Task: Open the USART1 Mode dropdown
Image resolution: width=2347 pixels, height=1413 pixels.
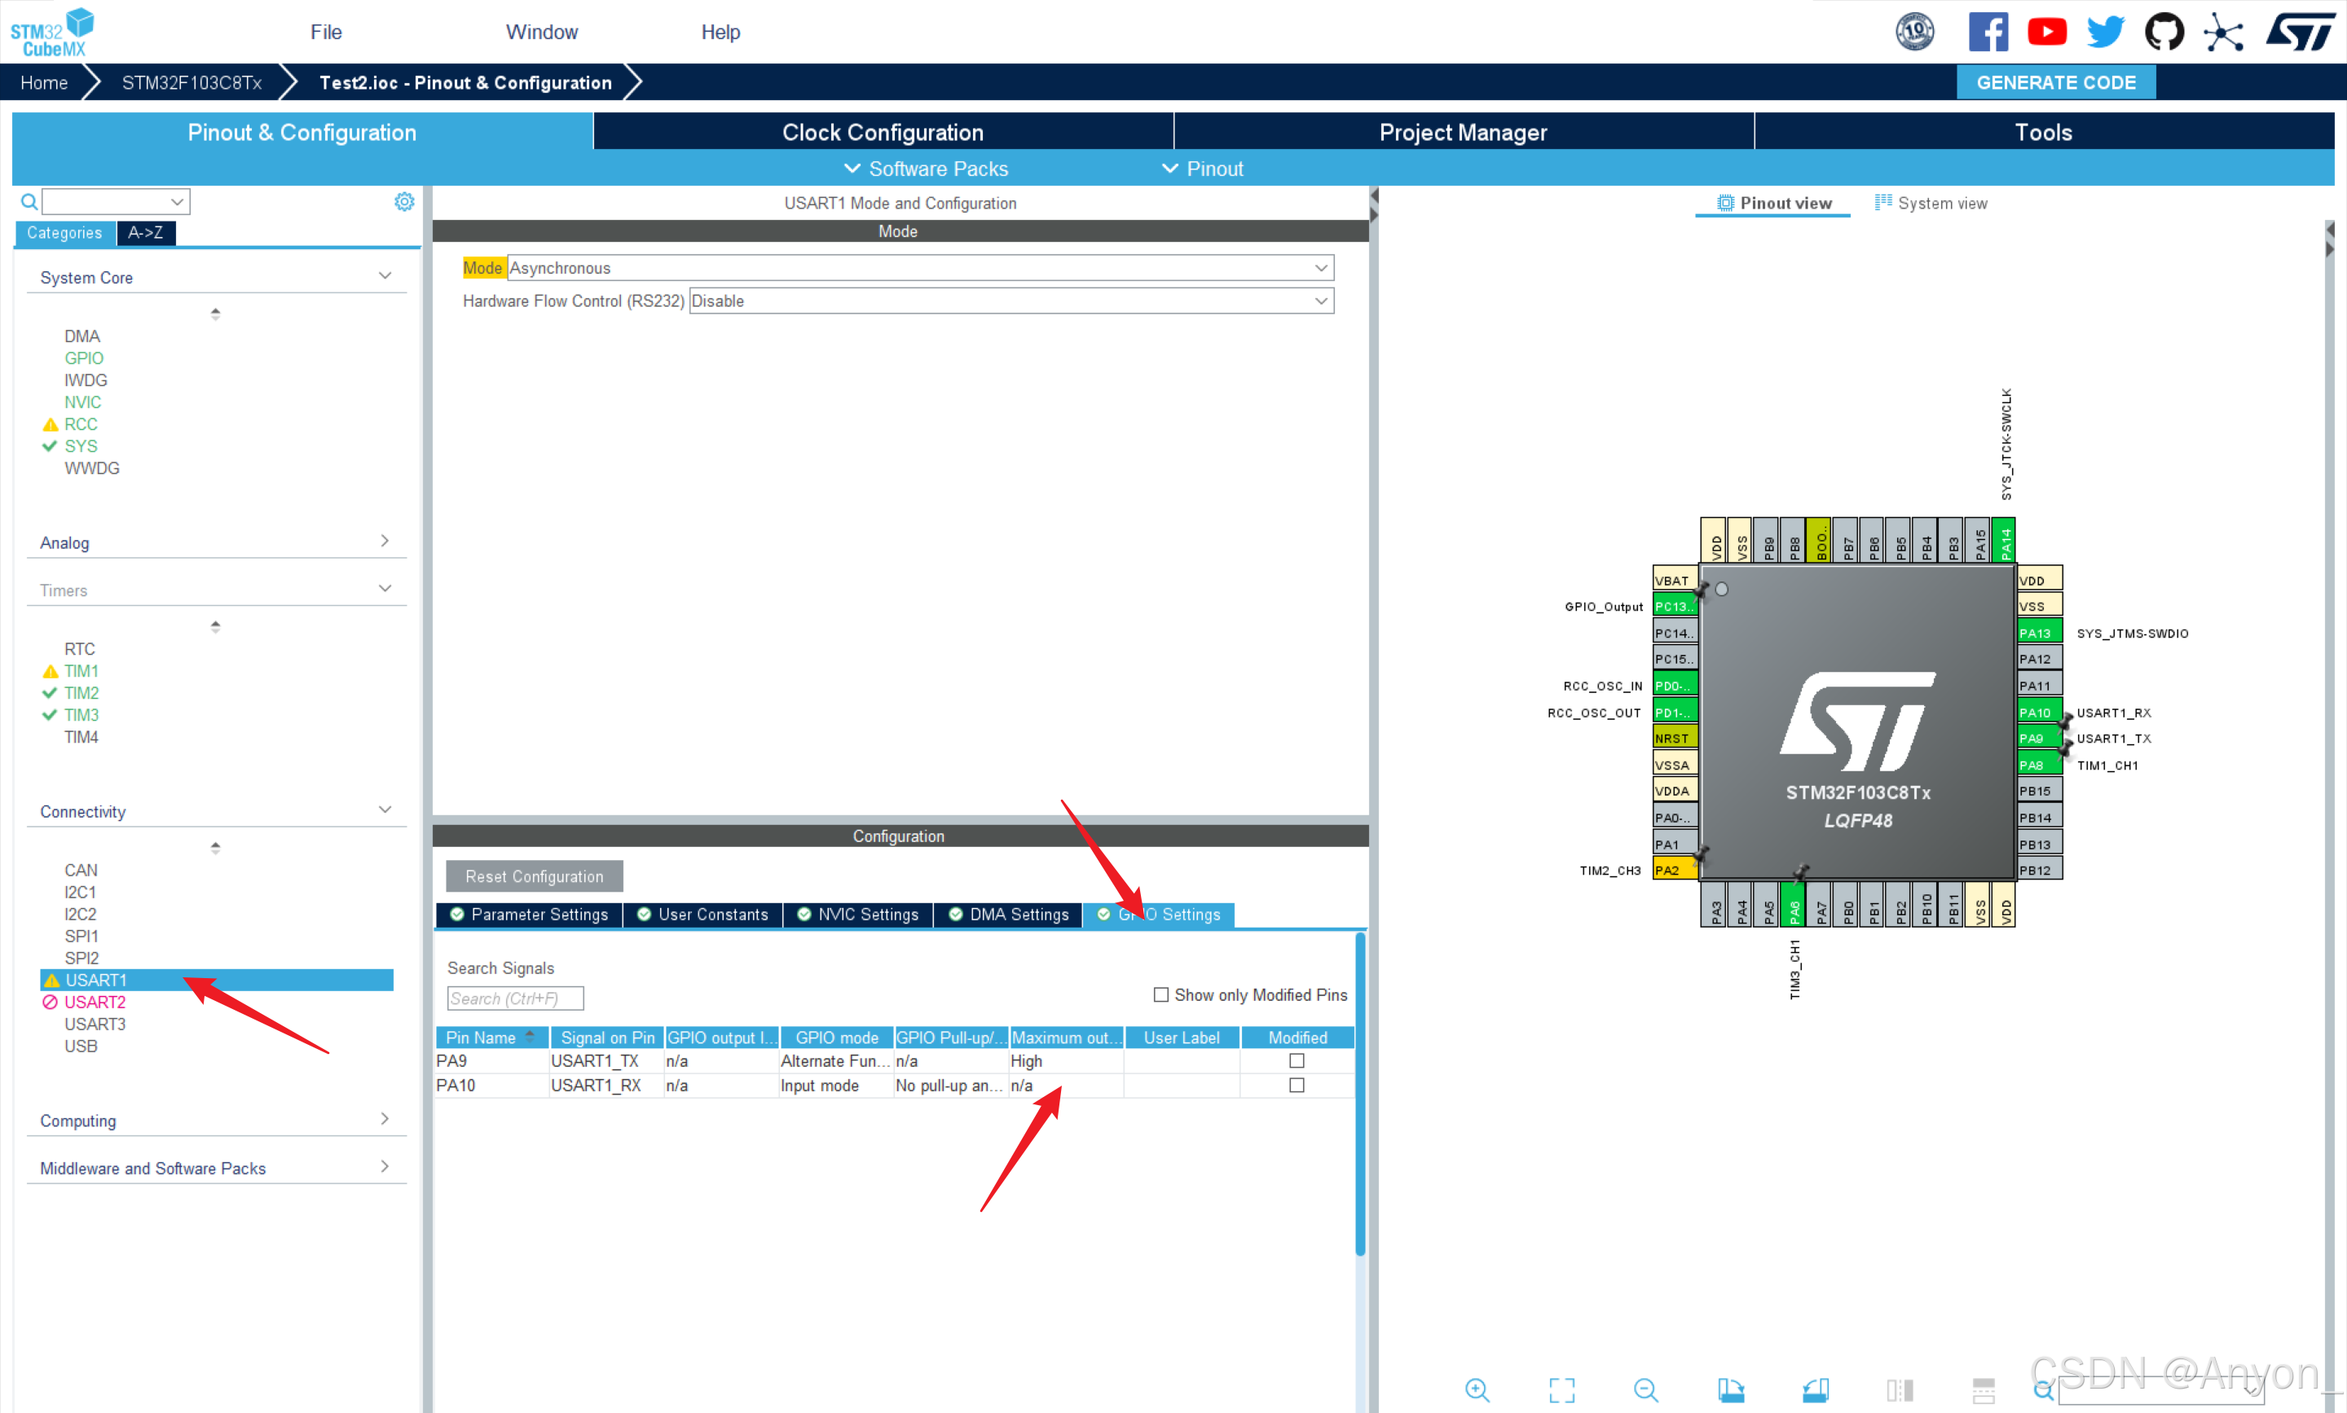Action: pyautogui.click(x=921, y=268)
